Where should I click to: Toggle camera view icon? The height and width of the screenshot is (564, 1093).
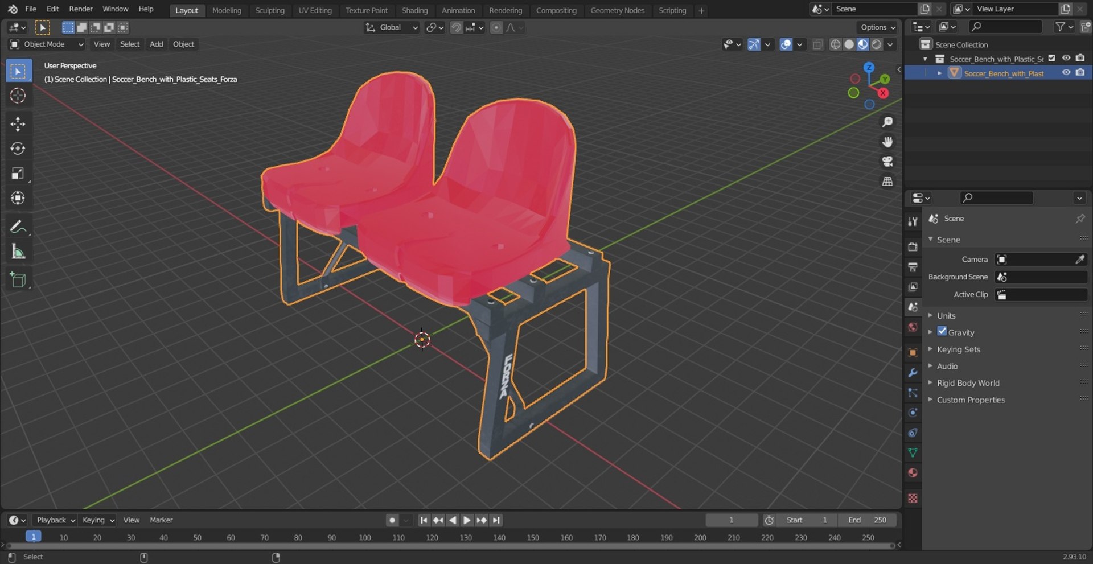point(887,162)
